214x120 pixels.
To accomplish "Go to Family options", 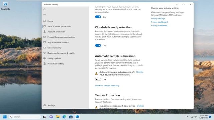I will (54, 58).
